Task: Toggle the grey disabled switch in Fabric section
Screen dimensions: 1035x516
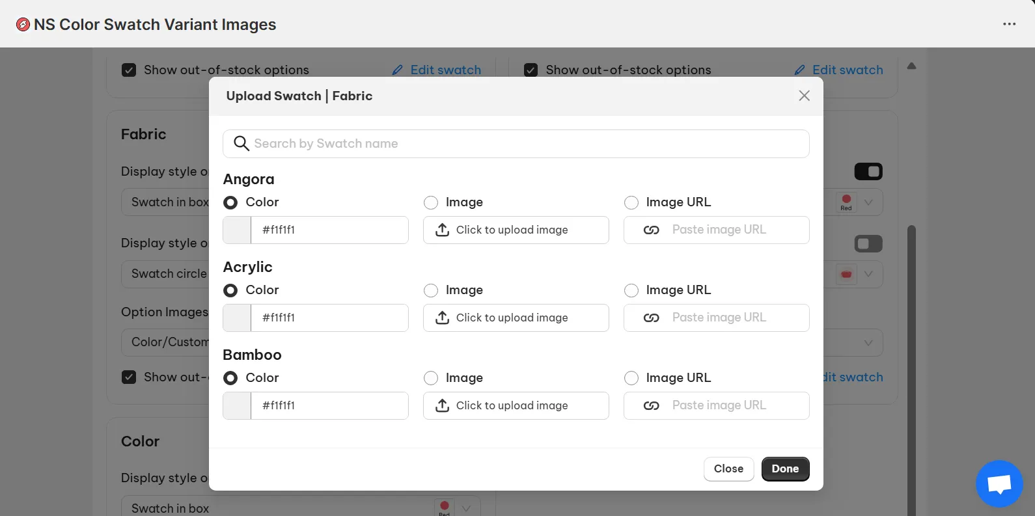Action: tap(868, 244)
